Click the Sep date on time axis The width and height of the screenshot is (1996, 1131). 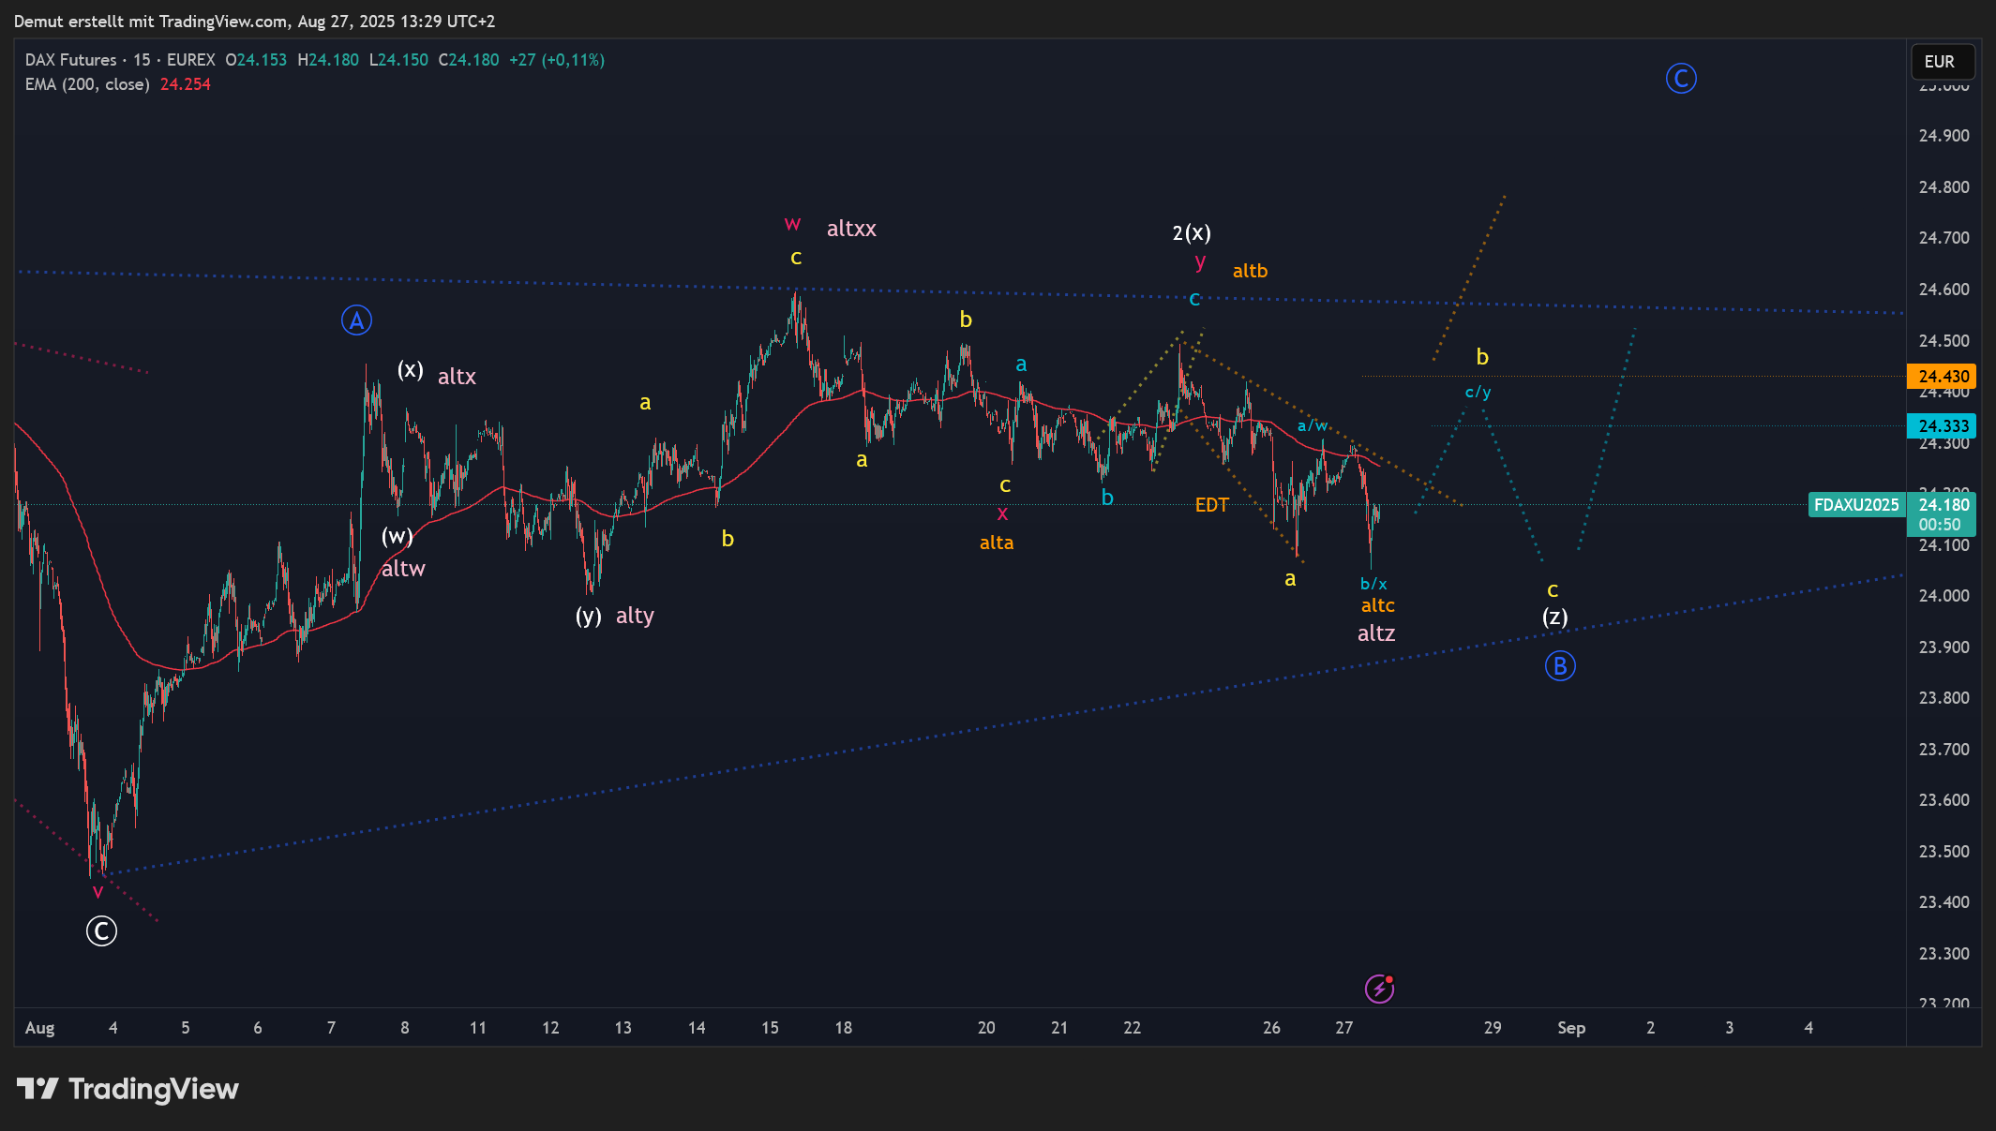tap(1571, 1028)
